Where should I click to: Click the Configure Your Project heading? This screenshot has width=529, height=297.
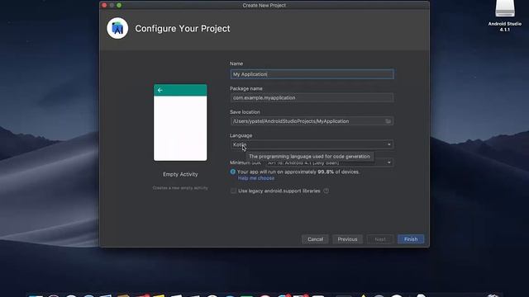coord(183,29)
